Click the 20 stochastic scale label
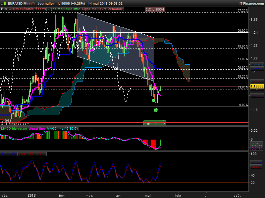This screenshot has height=198, width=265. pyautogui.click(x=253, y=183)
